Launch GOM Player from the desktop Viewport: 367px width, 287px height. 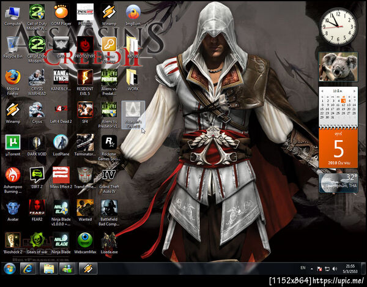tap(61, 15)
